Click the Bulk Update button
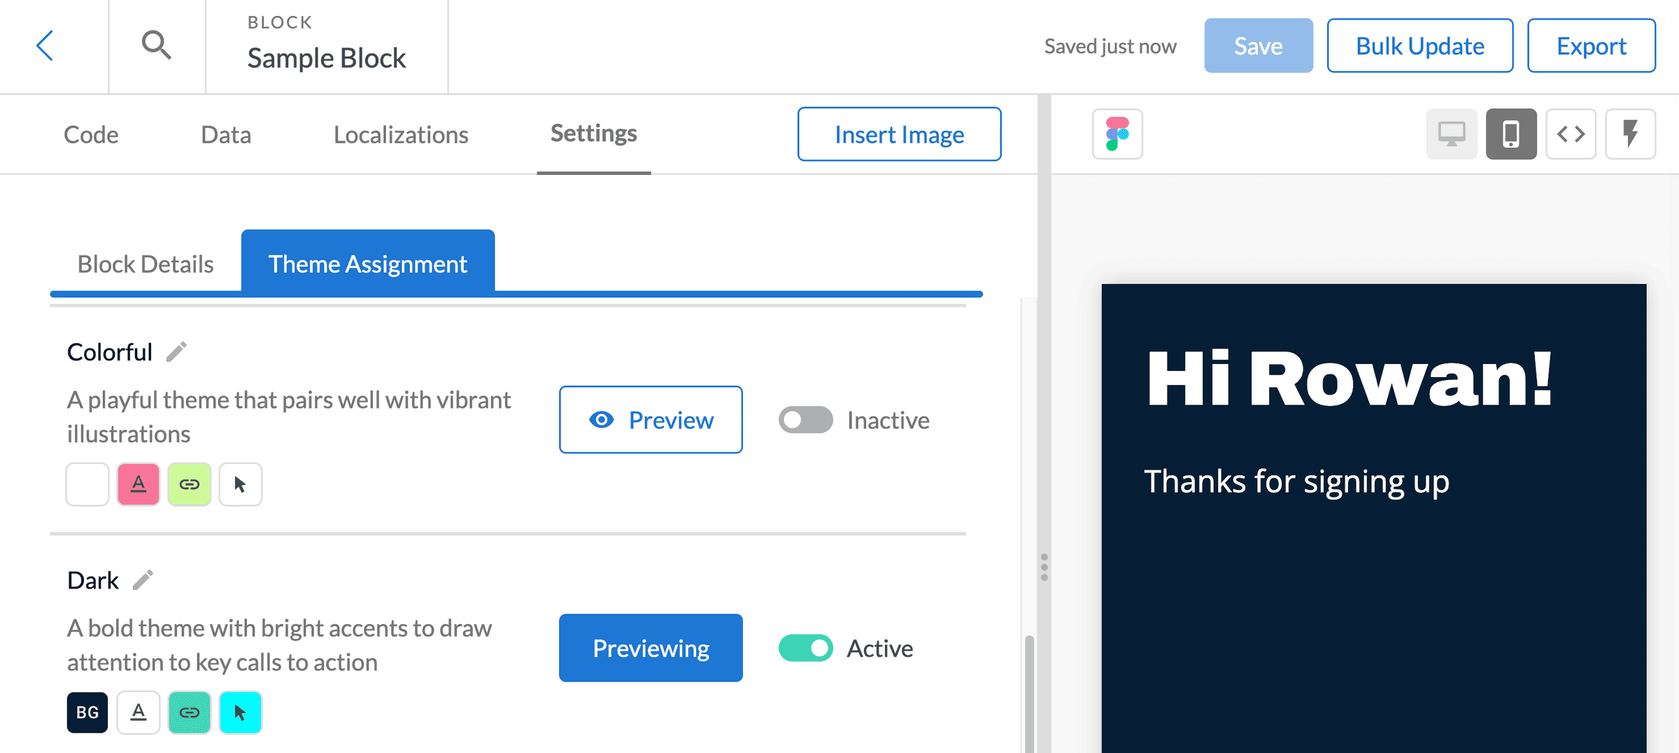Image resolution: width=1679 pixels, height=753 pixels. [x=1420, y=45]
